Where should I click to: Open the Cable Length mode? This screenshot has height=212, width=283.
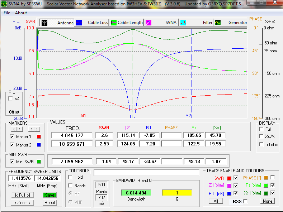coord(114,23)
